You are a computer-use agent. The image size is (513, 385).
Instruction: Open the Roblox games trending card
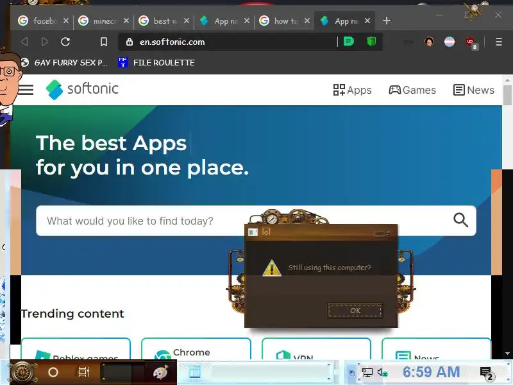[x=76, y=349]
